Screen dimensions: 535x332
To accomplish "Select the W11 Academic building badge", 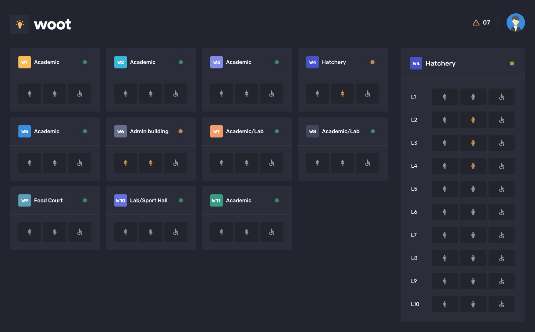I will click(216, 200).
